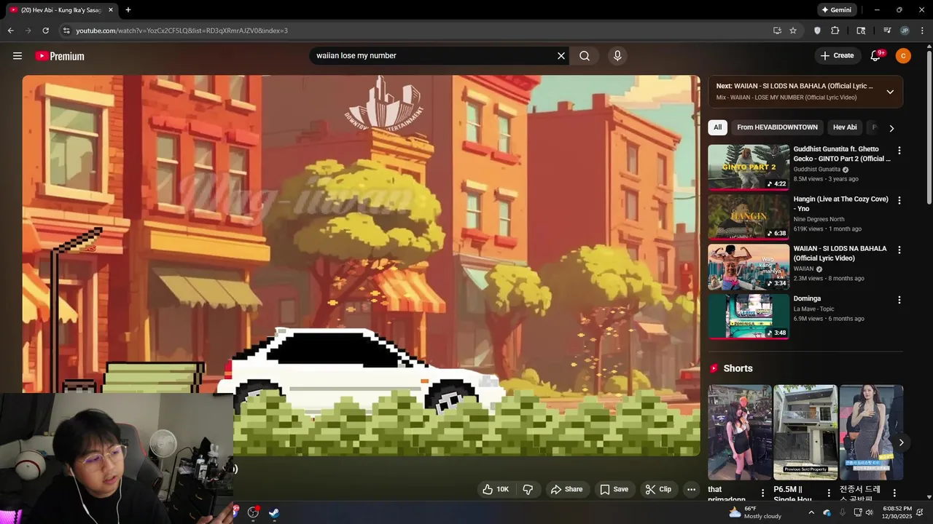933x524 pixels.
Task: Expand the Mix playlist panel chevron
Action: 890,92
